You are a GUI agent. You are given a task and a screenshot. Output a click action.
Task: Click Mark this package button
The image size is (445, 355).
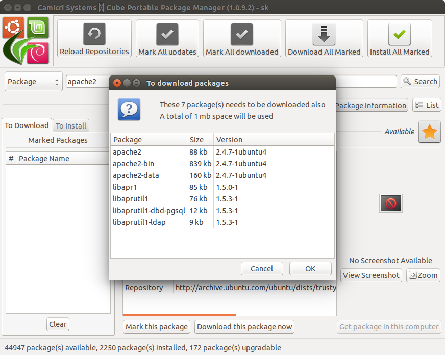tap(157, 327)
